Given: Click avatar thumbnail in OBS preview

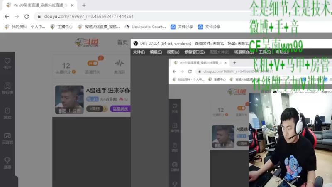Looking at the screenshot, I should pos(223,137).
